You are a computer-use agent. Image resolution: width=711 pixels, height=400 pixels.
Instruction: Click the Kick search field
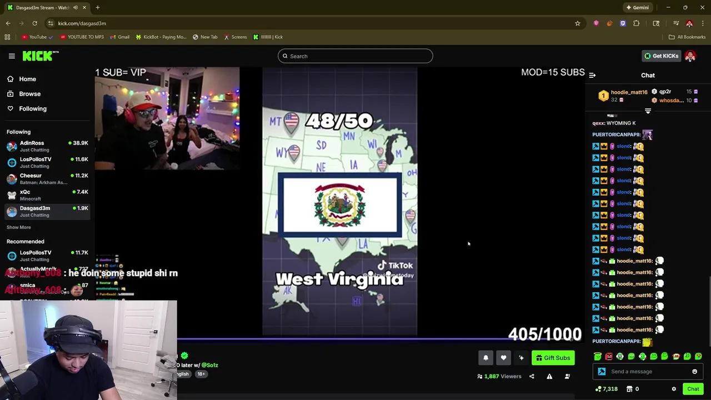(x=355, y=56)
